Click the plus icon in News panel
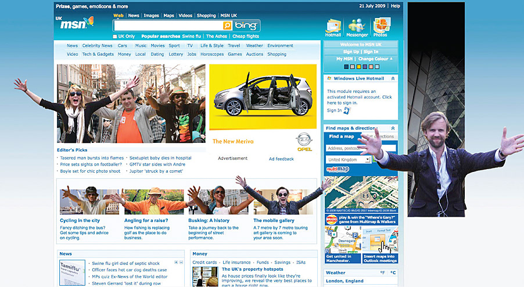This screenshot has height=287, width=524. click(x=176, y=262)
